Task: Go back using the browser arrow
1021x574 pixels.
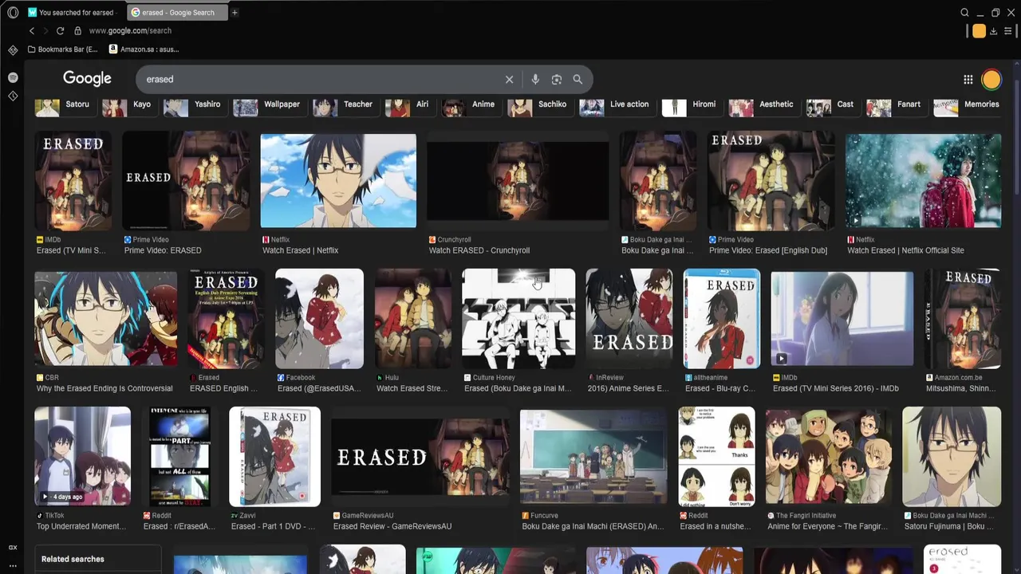Action: [x=32, y=30]
